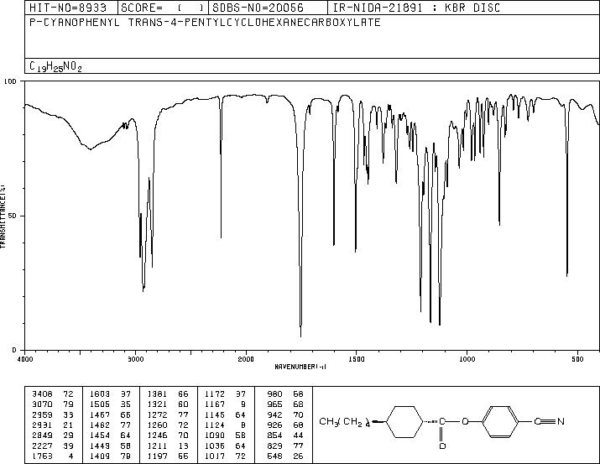600x464 pixels.
Task: Click the 2849 peak table entry
Action: click(52, 435)
